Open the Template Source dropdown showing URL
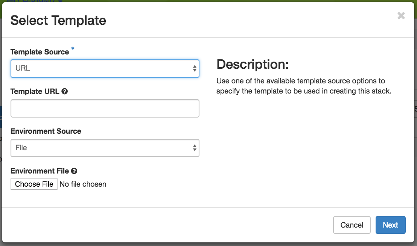The image size is (417, 246). tap(105, 68)
